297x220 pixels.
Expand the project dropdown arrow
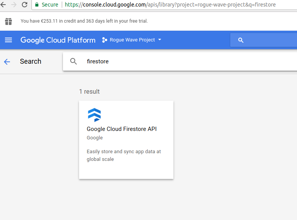pos(160,40)
